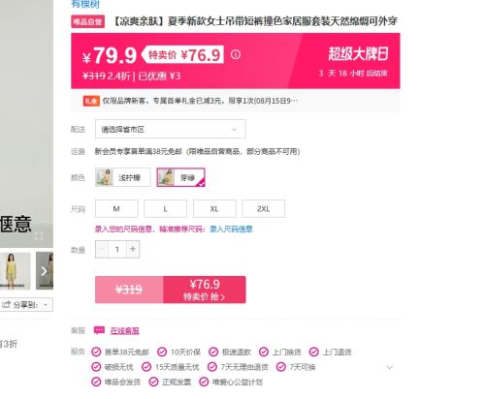Click the online customer service chat icon
The image size is (485, 399).
(x=99, y=330)
